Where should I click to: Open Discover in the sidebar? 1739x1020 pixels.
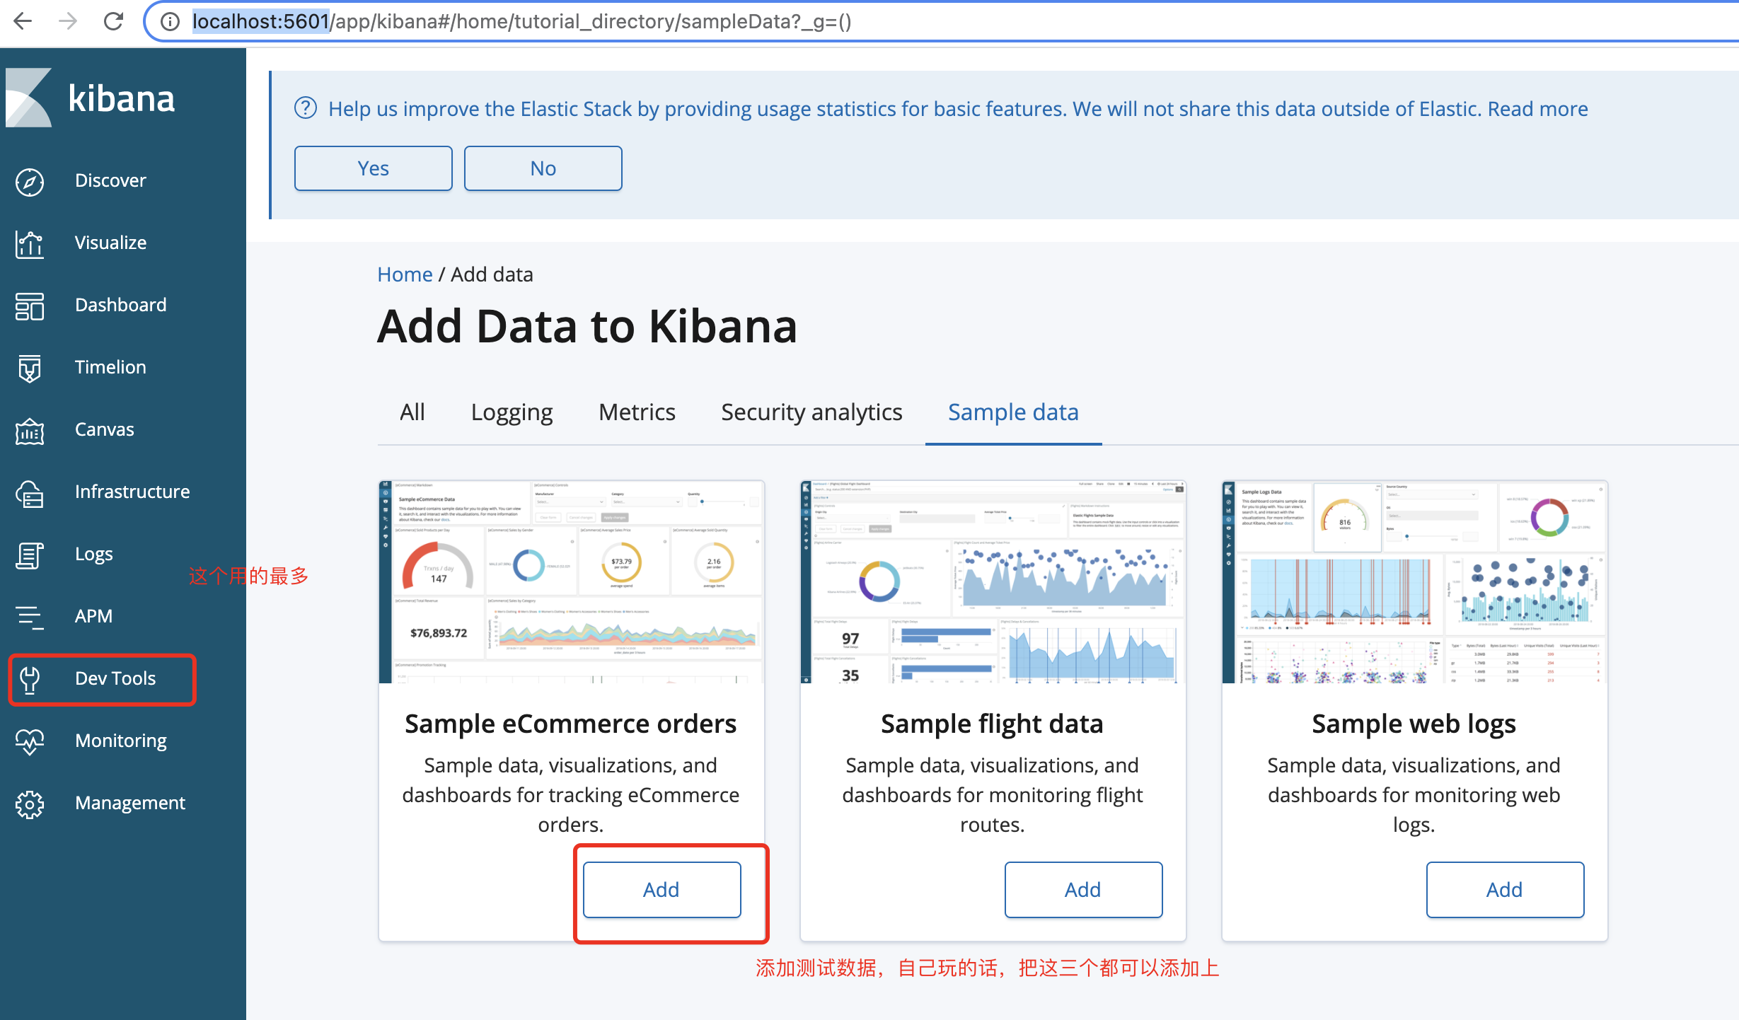[x=110, y=180]
